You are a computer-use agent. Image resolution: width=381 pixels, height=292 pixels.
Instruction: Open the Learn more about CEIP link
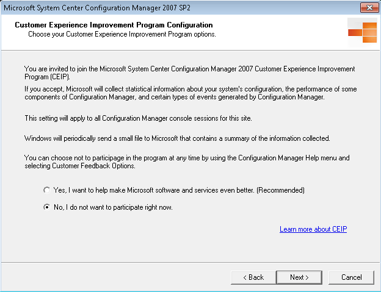pos(313,229)
